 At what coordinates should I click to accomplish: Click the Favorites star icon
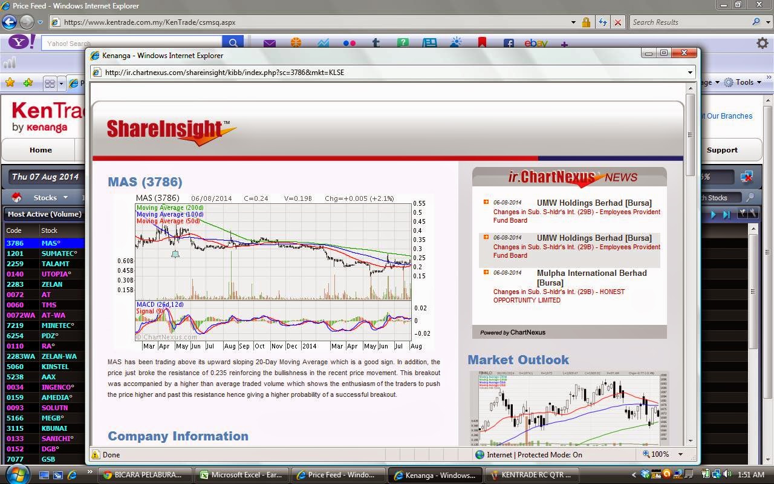click(x=10, y=82)
